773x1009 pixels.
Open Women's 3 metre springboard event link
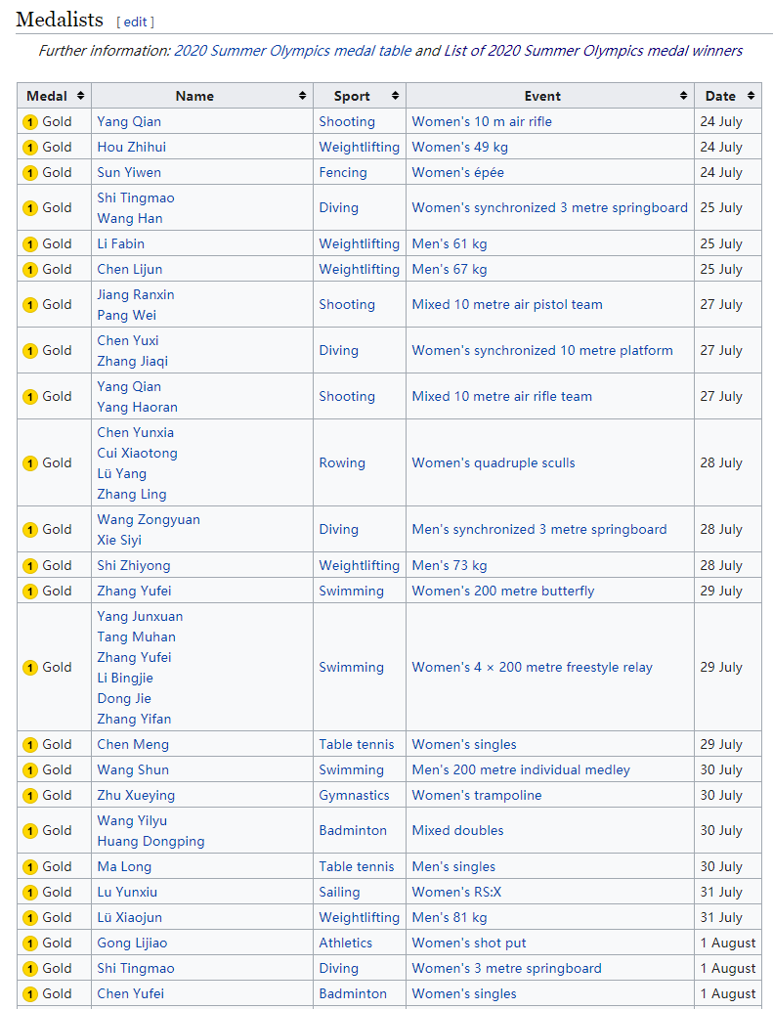pyautogui.click(x=507, y=969)
